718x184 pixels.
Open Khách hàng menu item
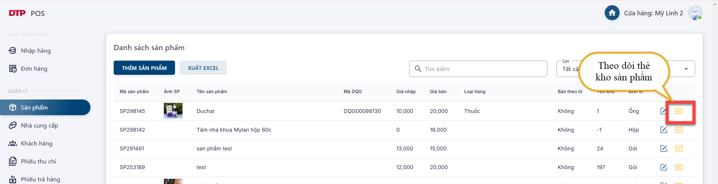point(37,144)
